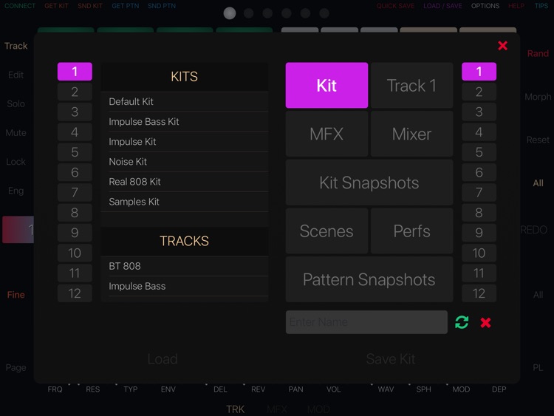Screen dimensions: 554x416
Task: Pick Impulse Kit from the kits list
Action: point(185,142)
